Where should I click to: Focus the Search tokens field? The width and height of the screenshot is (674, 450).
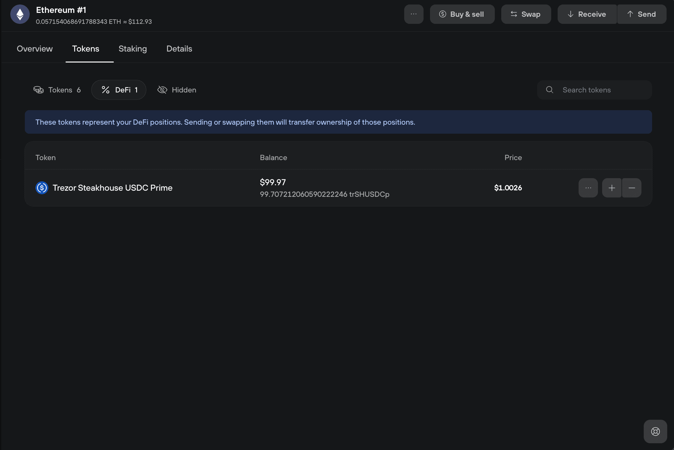tap(594, 90)
